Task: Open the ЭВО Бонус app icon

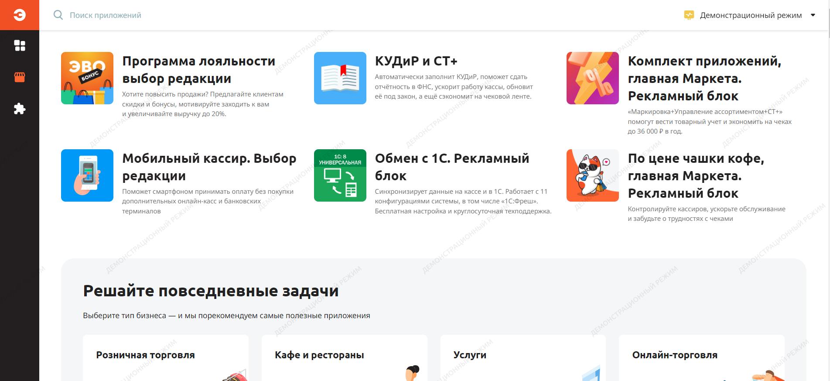Action: click(87, 78)
